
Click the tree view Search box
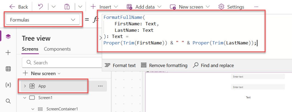click(62, 63)
